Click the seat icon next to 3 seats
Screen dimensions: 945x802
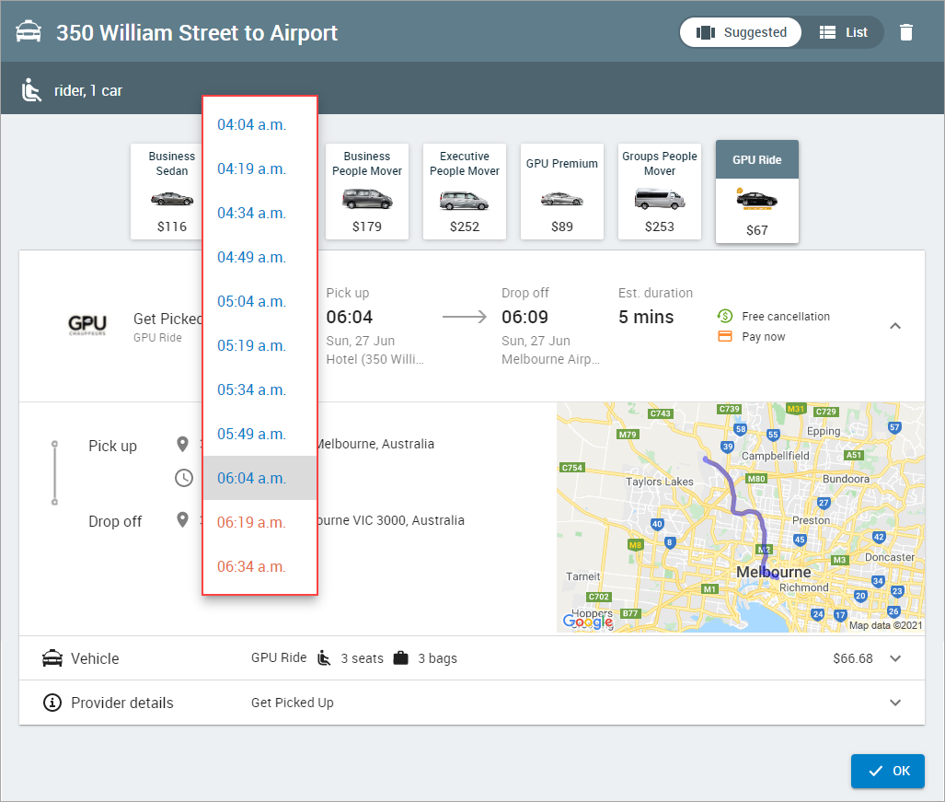click(324, 657)
